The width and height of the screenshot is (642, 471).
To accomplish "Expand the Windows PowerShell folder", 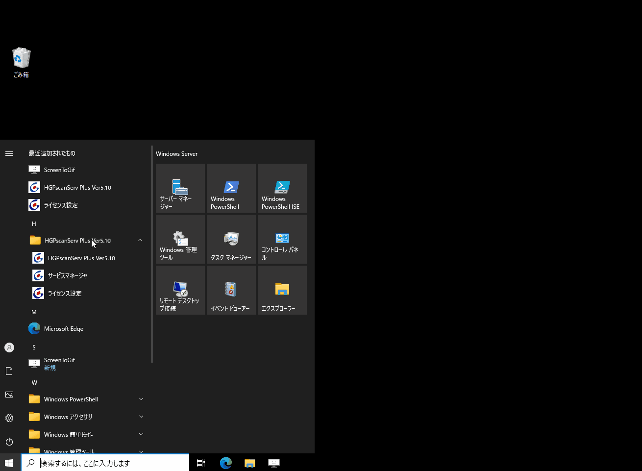I will (x=87, y=399).
